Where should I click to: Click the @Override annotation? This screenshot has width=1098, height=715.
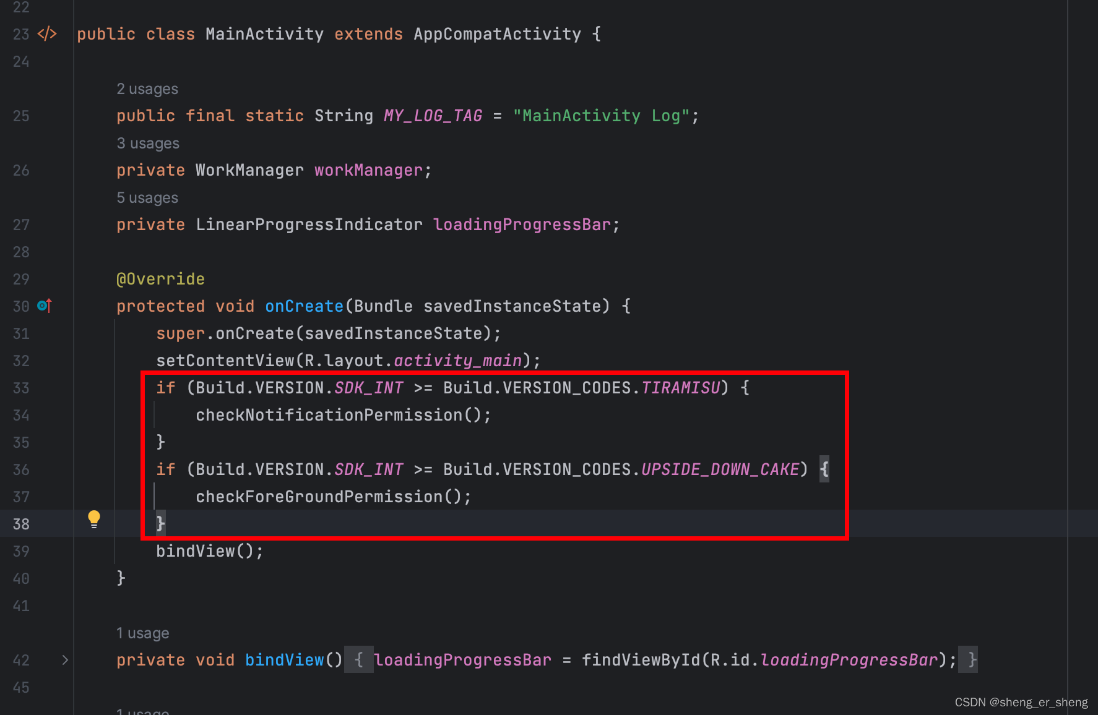click(x=160, y=279)
